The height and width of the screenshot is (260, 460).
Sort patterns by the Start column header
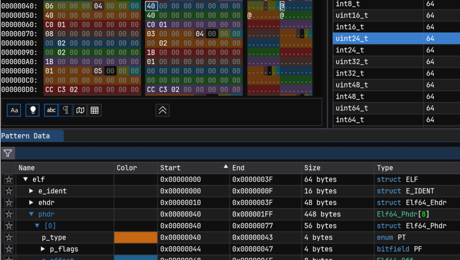coord(170,168)
